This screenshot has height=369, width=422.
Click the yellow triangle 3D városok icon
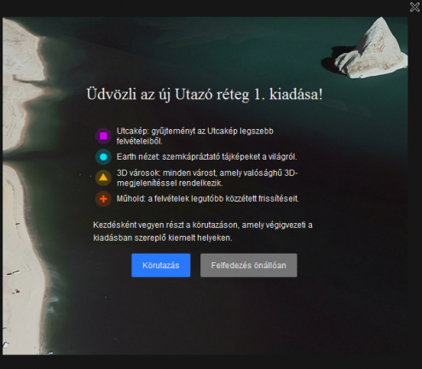coord(103,178)
